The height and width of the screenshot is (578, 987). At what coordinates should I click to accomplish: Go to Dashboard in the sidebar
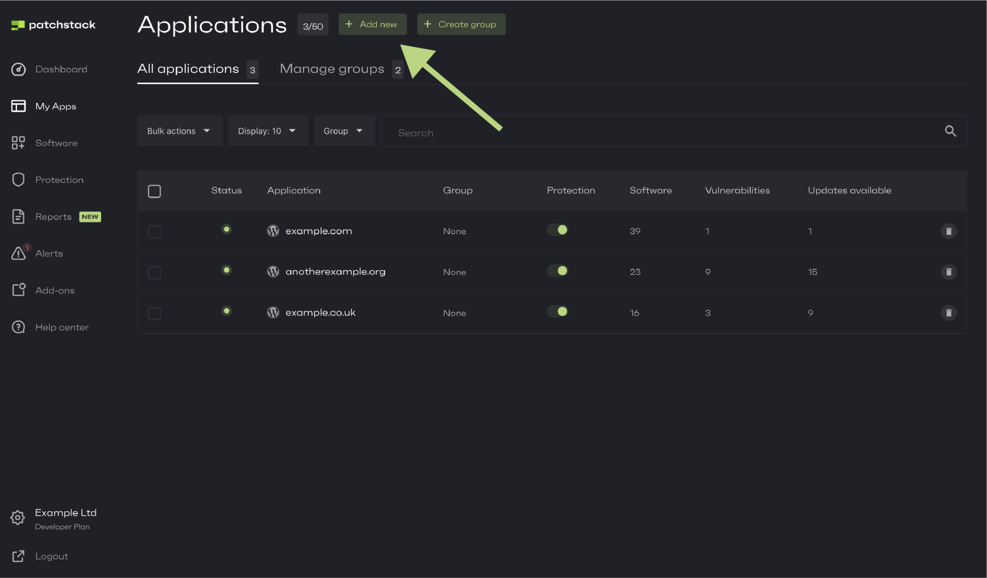pyautogui.click(x=61, y=69)
